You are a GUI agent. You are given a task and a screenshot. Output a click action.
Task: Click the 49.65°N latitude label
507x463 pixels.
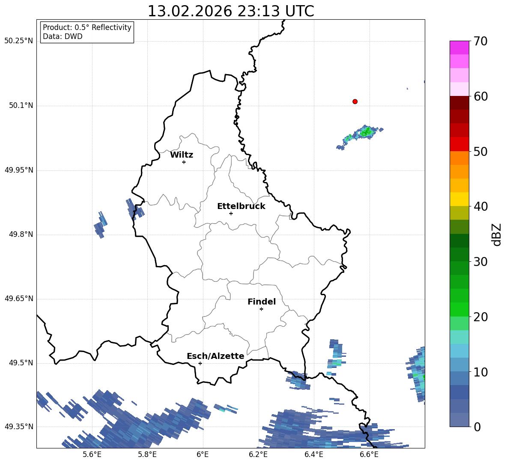[x=19, y=298]
